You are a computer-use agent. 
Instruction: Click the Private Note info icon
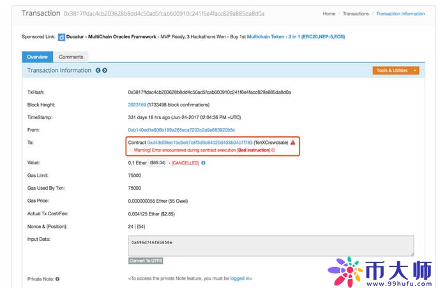[57, 279]
